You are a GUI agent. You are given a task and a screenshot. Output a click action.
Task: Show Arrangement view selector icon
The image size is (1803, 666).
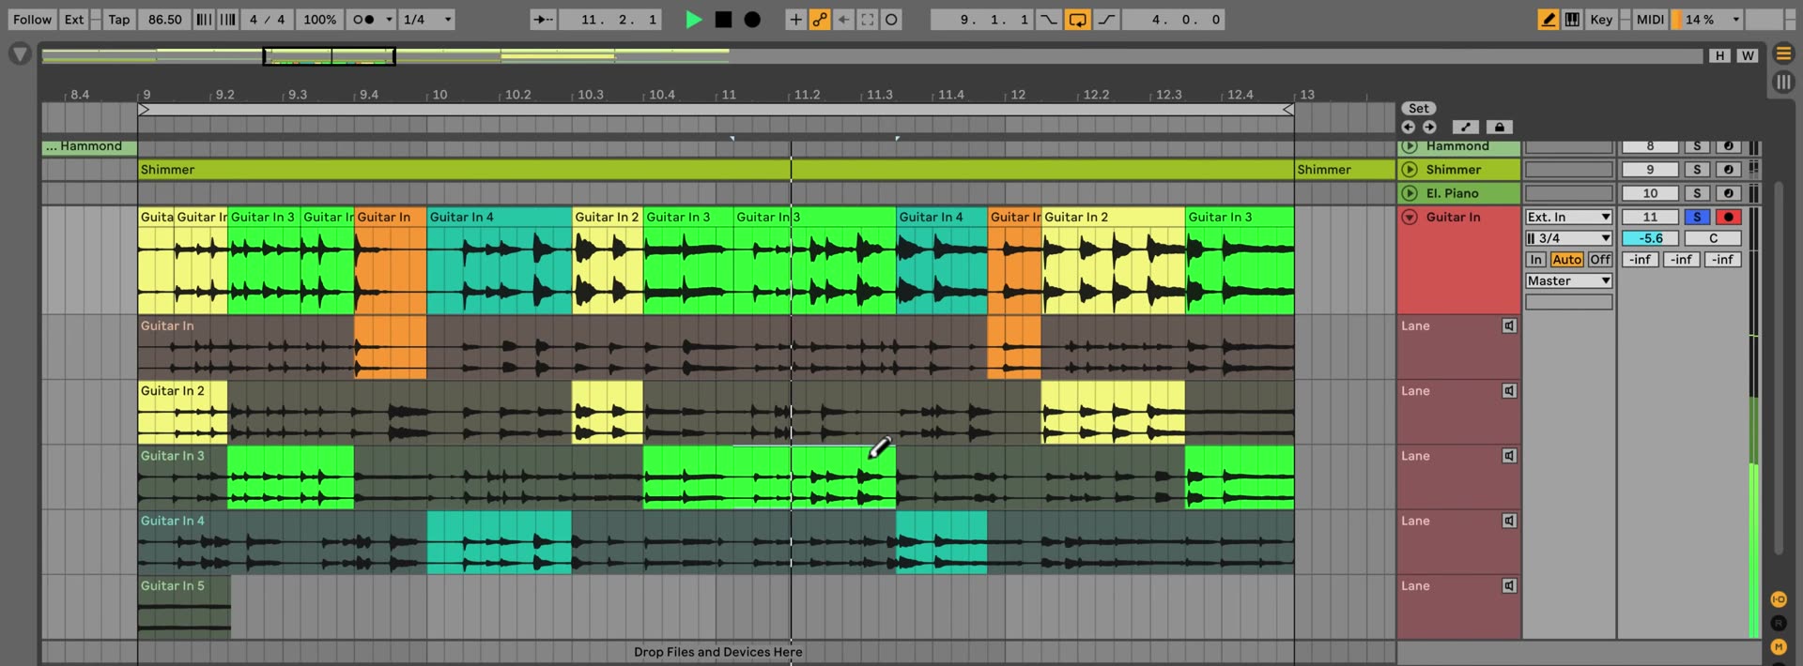click(x=1782, y=53)
